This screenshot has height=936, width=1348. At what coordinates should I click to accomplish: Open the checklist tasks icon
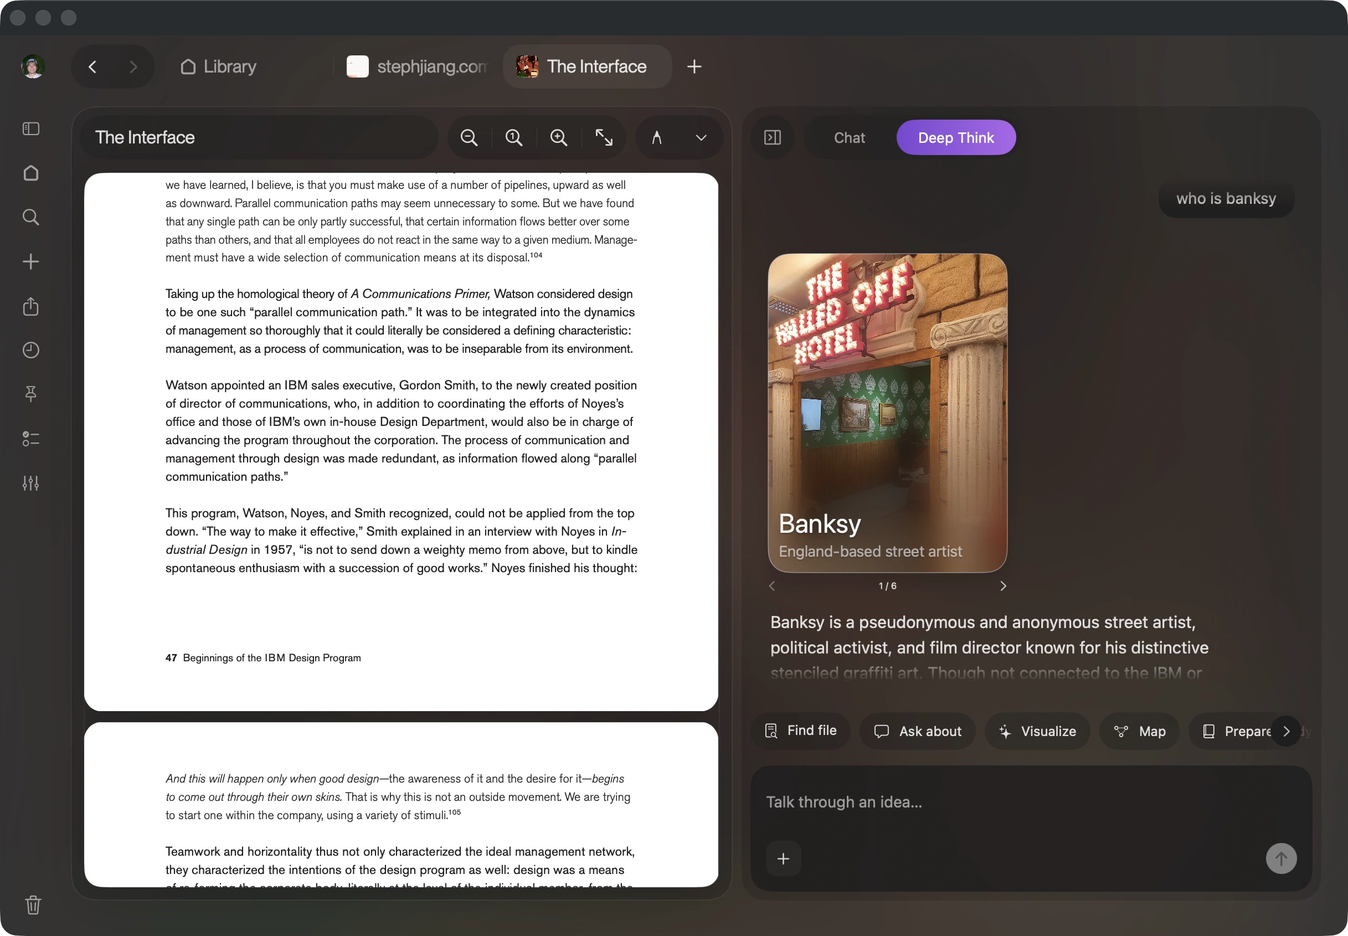click(30, 438)
